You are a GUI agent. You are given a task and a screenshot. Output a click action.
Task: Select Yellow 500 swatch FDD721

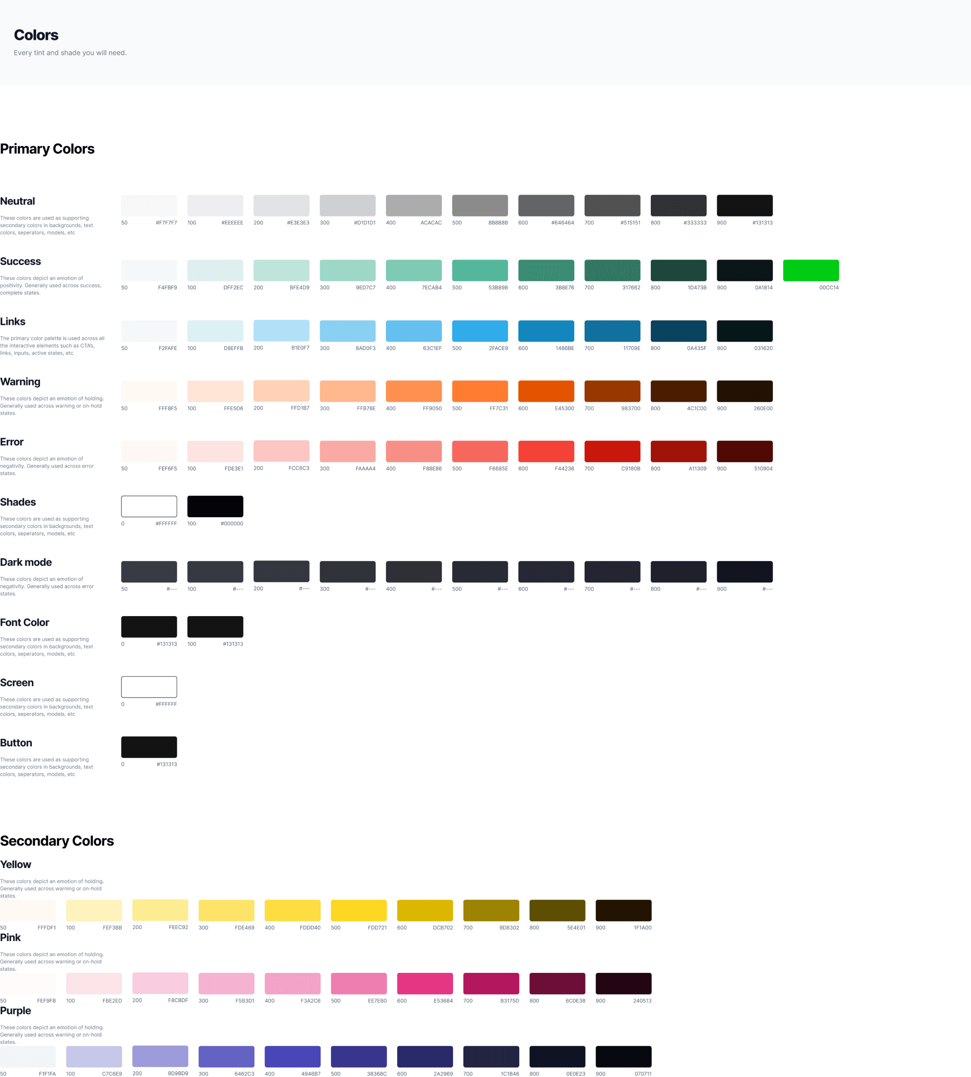tap(359, 910)
